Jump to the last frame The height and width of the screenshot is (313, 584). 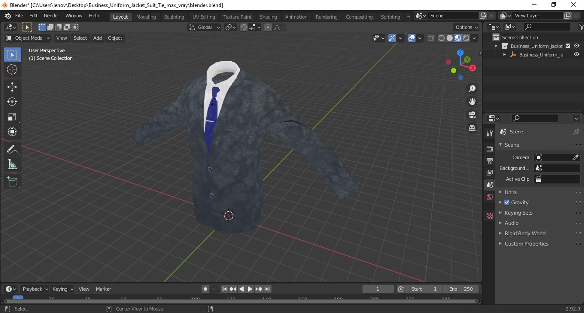point(267,289)
